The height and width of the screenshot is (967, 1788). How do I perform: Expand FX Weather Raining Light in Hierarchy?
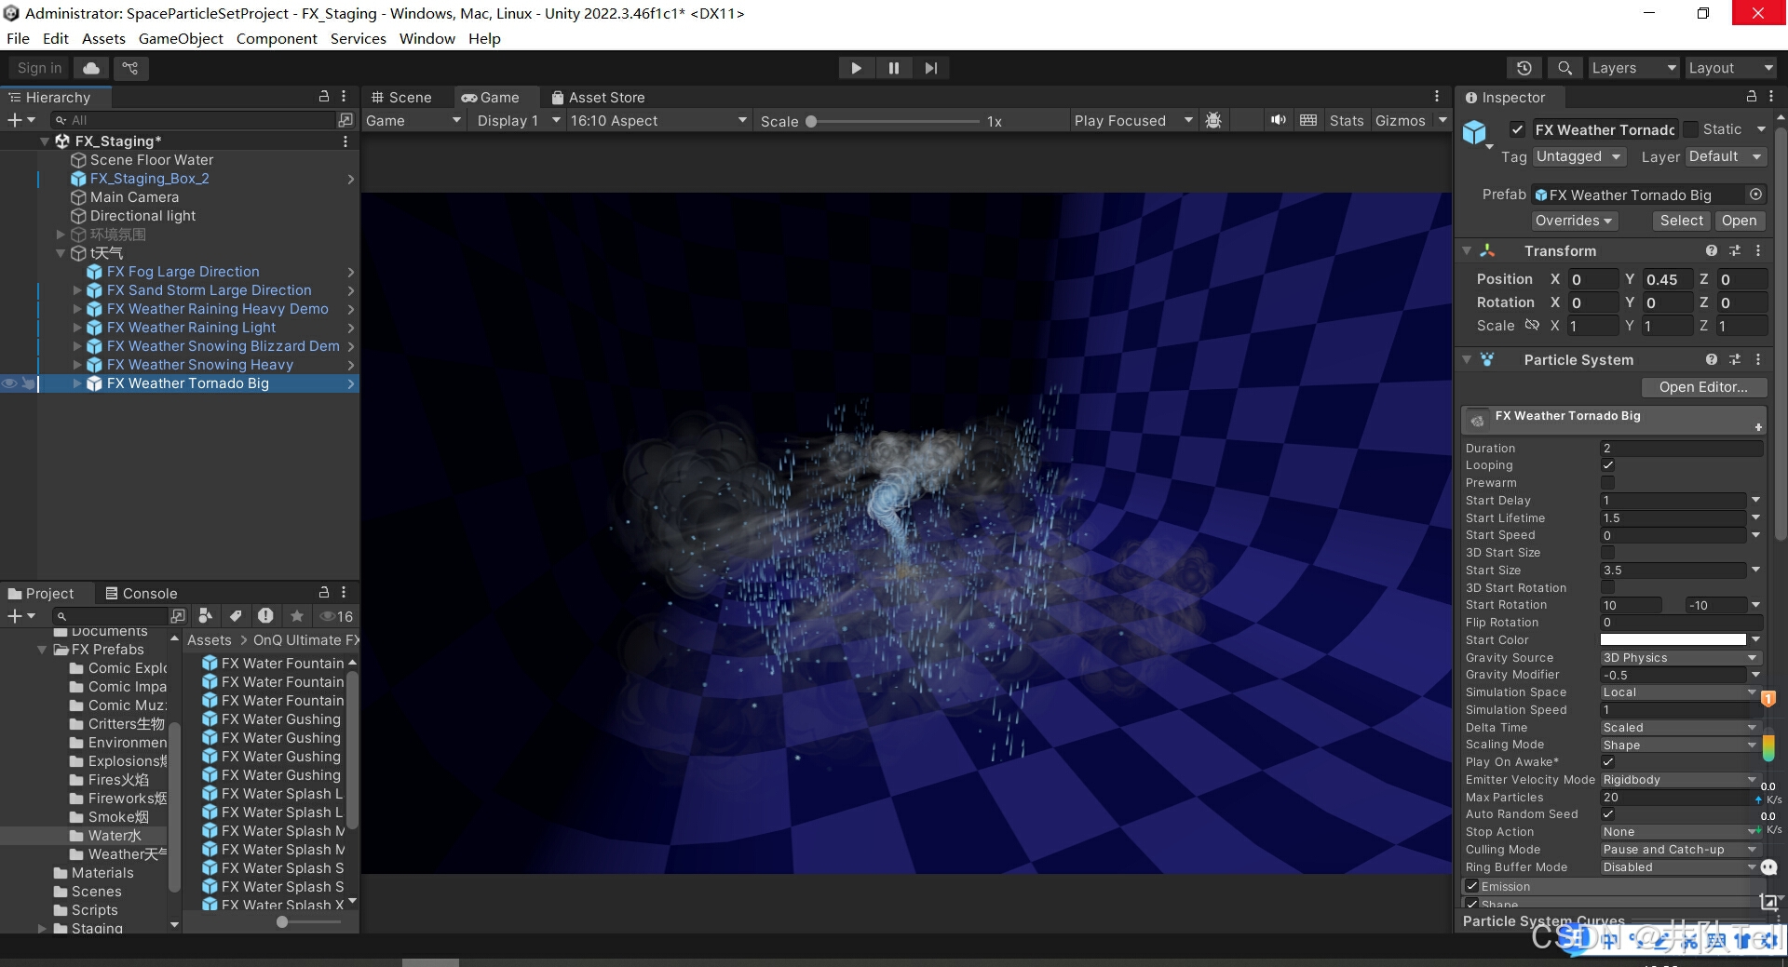click(77, 328)
